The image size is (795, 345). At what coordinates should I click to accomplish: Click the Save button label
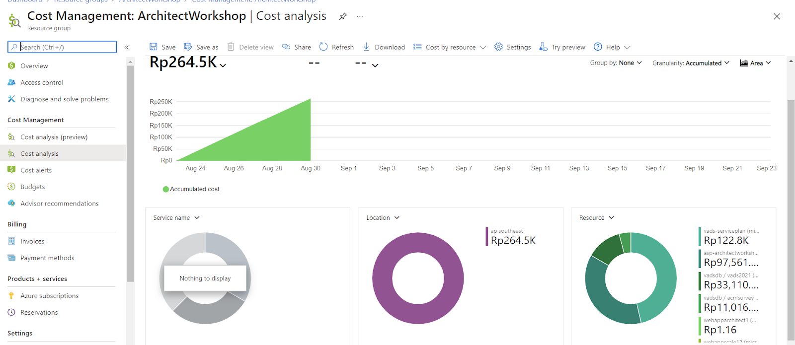click(168, 47)
